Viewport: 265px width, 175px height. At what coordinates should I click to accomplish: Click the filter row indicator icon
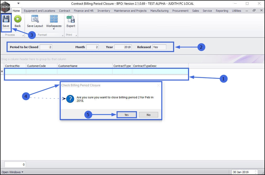pyautogui.click(x=2, y=72)
